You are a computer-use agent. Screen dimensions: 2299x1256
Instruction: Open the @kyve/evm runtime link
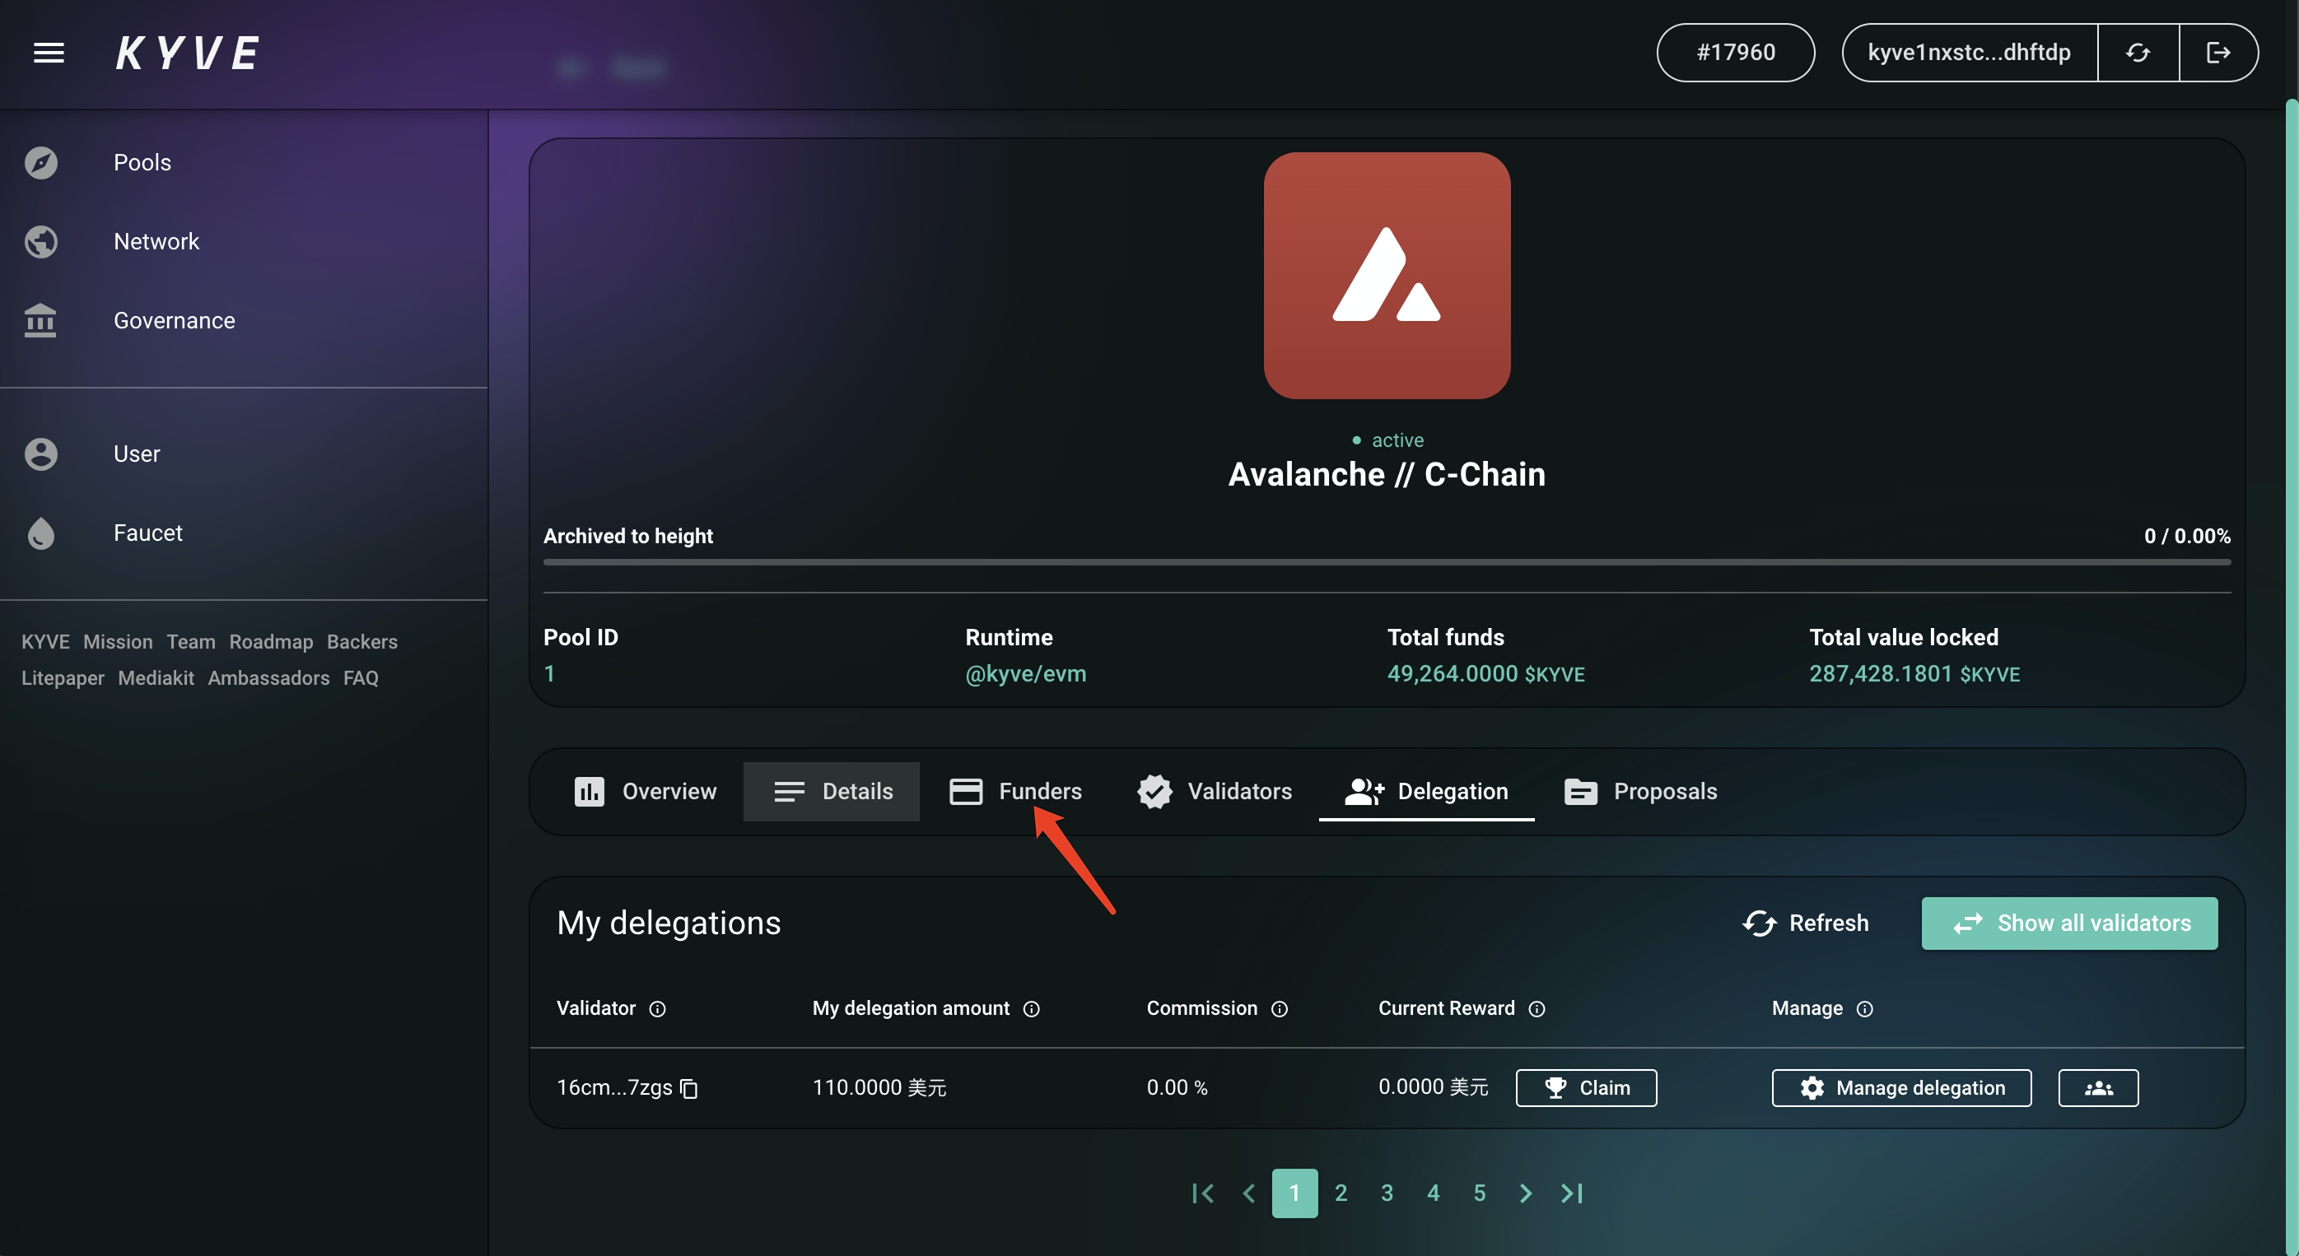(1025, 673)
